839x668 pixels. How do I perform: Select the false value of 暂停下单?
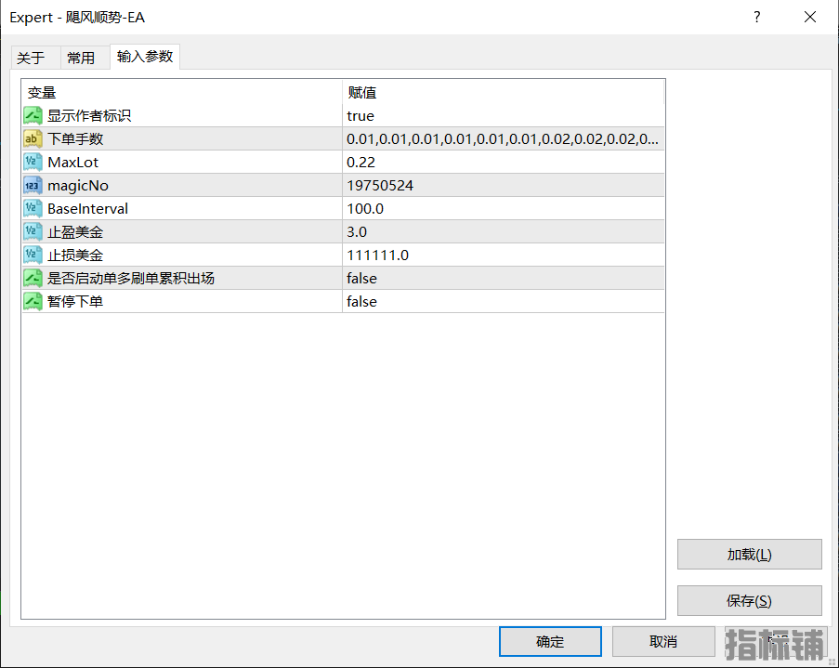(361, 302)
